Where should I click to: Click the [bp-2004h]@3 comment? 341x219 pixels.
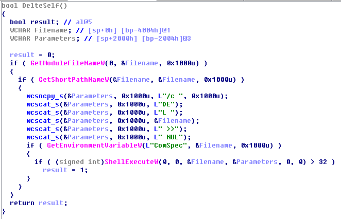(x=166, y=39)
